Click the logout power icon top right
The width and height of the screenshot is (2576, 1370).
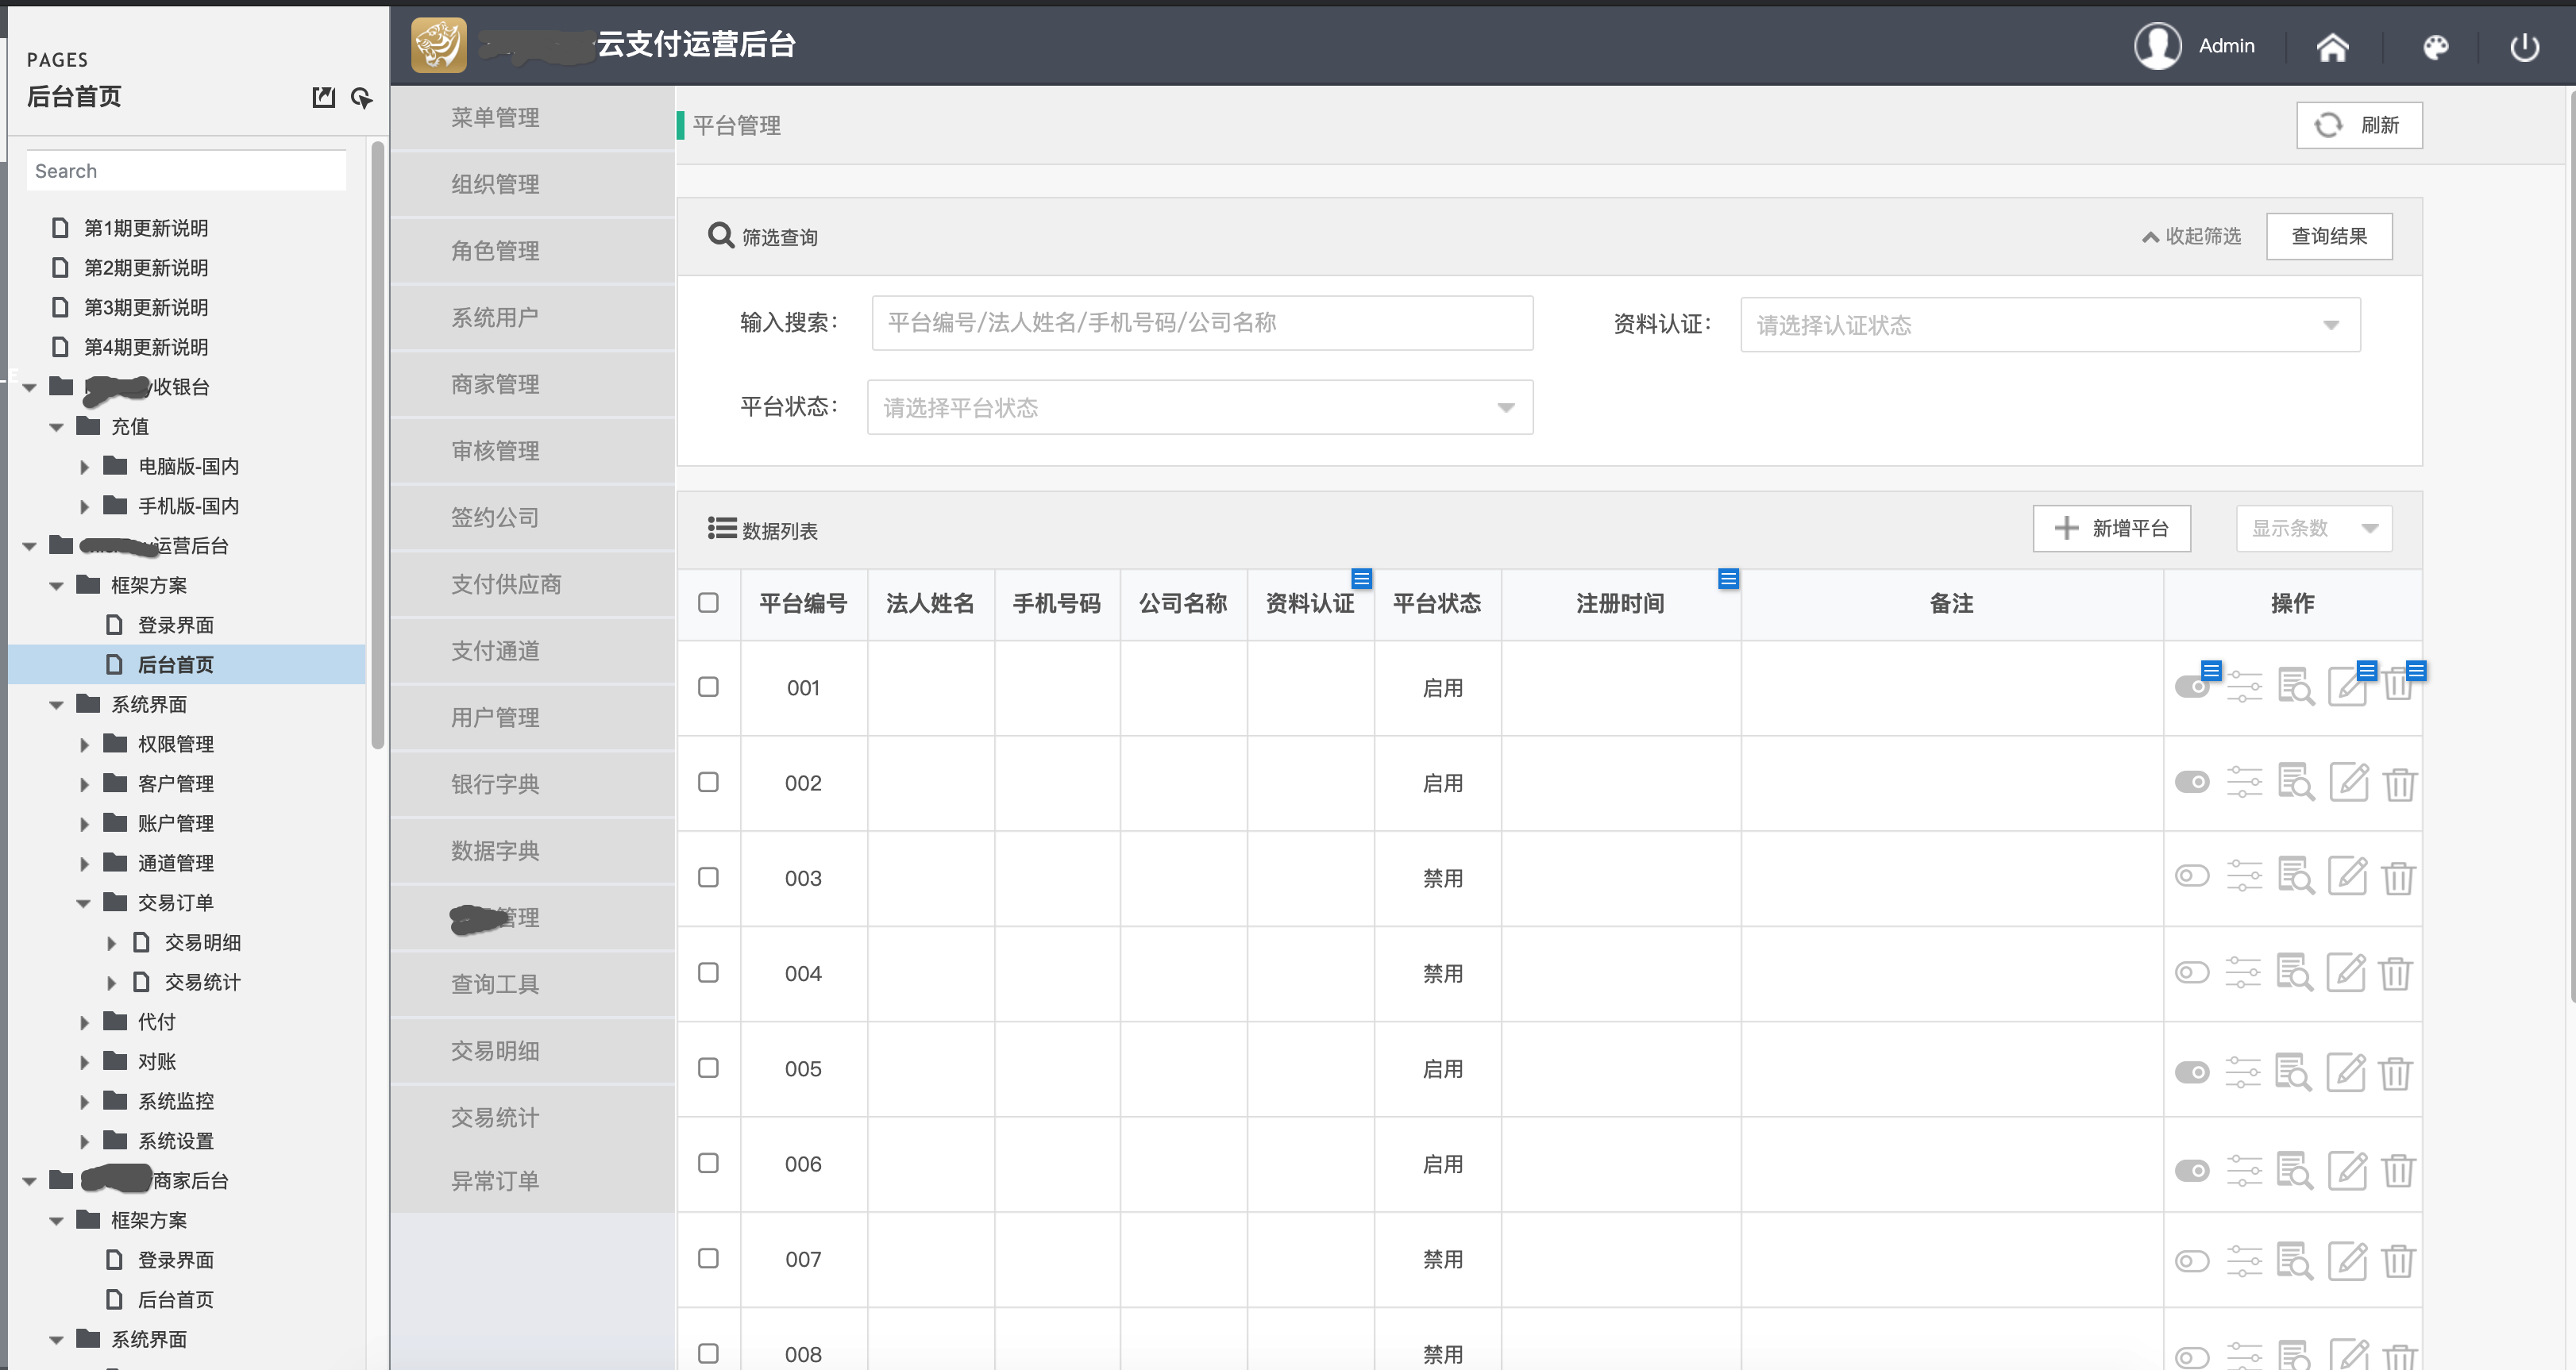pyautogui.click(x=2524, y=46)
